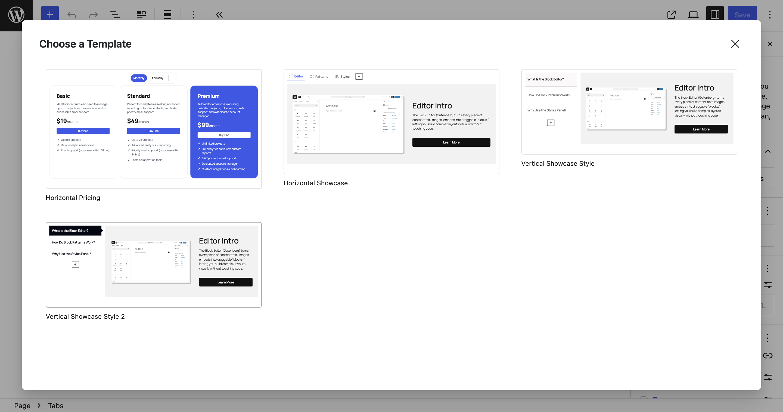Image resolution: width=783 pixels, height=412 pixels.
Task: Click the Save button
Action: pyautogui.click(x=742, y=15)
